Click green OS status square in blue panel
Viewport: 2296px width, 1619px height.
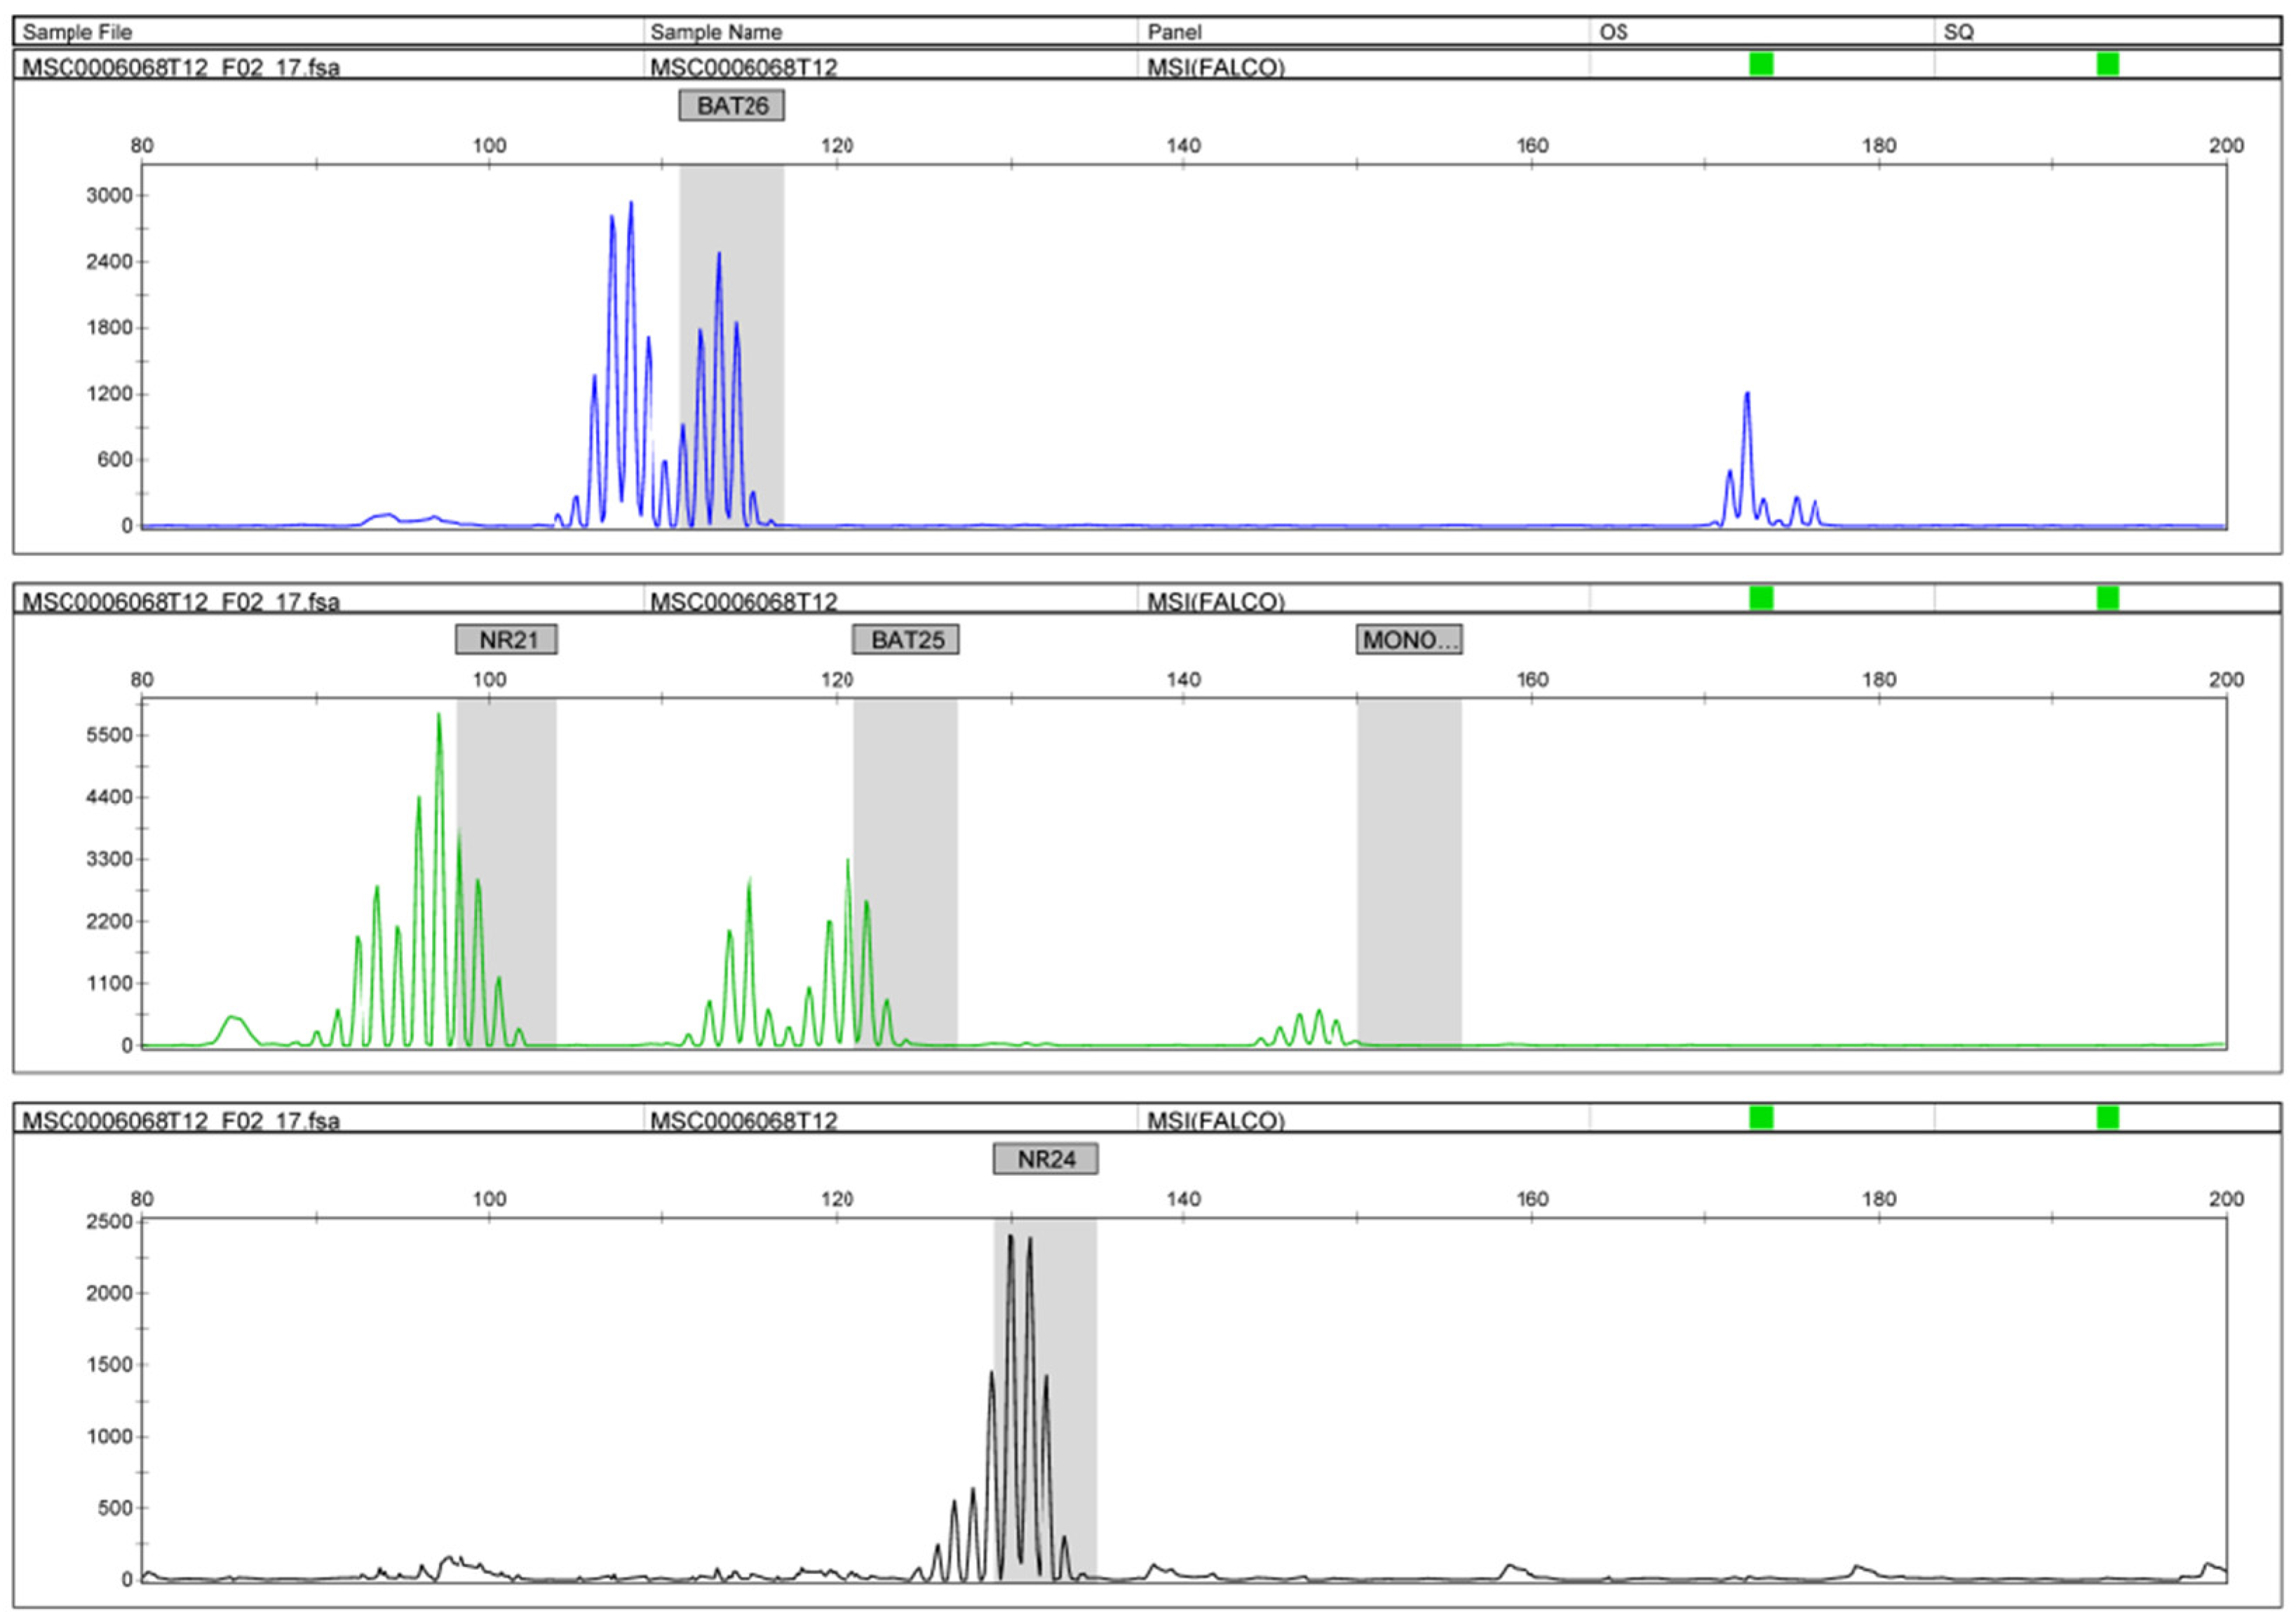pyautogui.click(x=1761, y=64)
